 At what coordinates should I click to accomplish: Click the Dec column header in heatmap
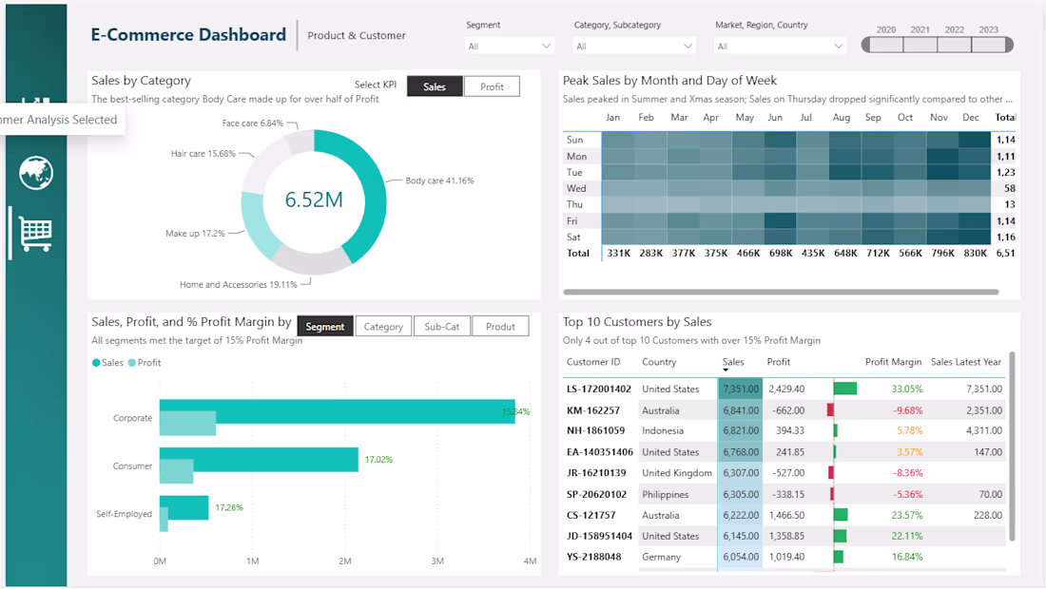point(971,117)
